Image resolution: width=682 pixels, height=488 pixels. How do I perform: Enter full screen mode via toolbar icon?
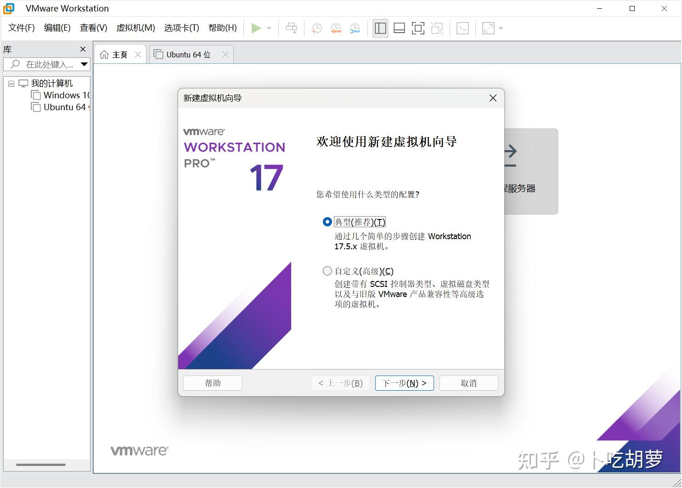coord(418,28)
